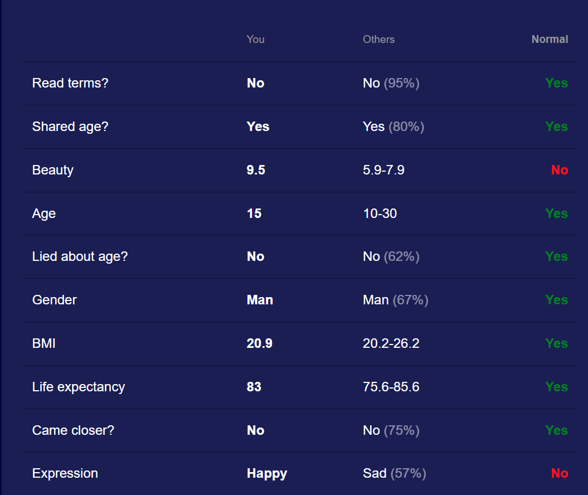Click the "Shared age?" row label
Image resolution: width=588 pixels, height=495 pixels.
(x=70, y=127)
